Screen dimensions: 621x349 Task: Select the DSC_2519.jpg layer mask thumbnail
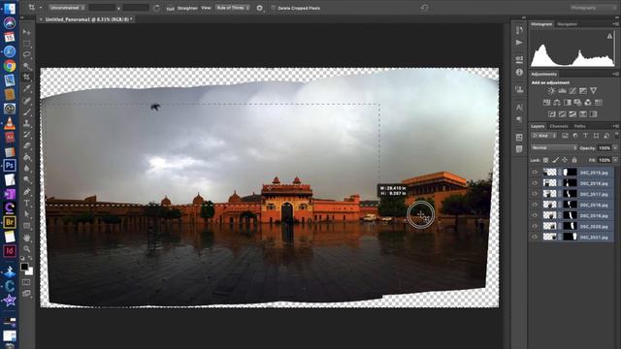570,215
